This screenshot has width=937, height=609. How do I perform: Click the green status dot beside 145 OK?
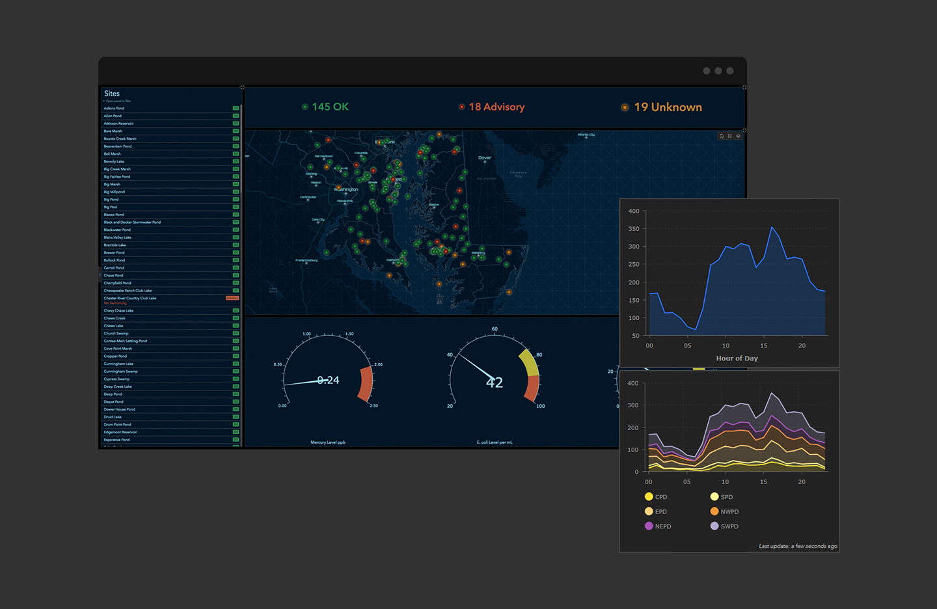[305, 107]
